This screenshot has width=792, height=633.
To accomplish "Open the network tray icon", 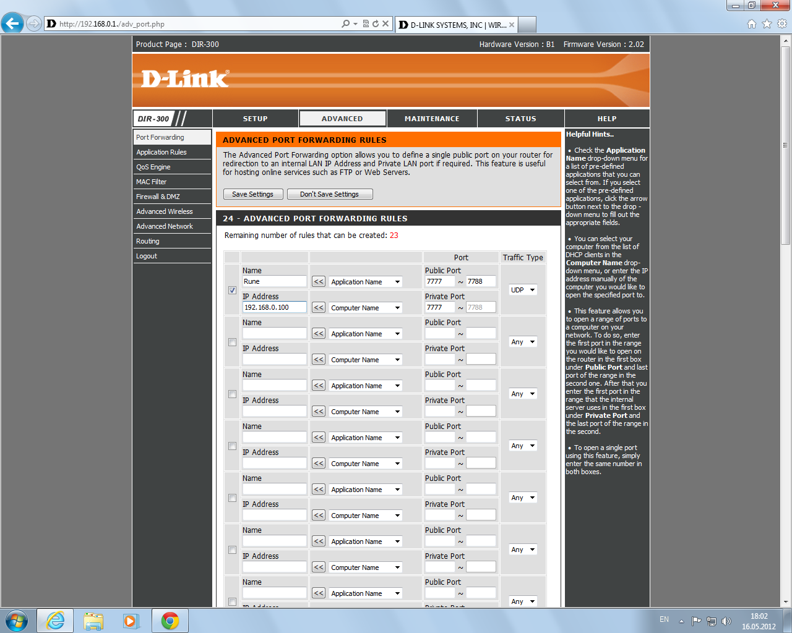I will [712, 621].
